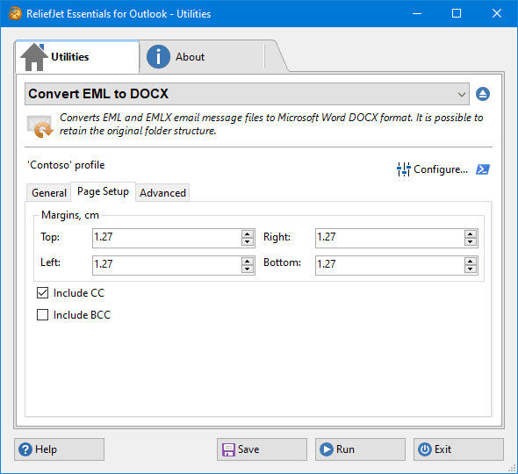
Task: Increase the Top margin with up arrow
Action: pyautogui.click(x=247, y=234)
